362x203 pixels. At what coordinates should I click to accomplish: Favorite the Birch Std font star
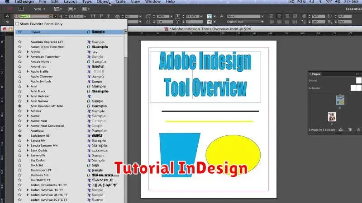[19, 165]
